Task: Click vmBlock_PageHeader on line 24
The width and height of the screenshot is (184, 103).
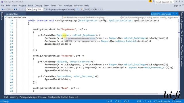Action: click(x=84, y=35)
